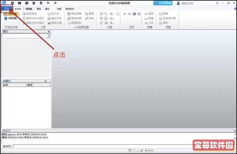This screenshot has height=154, width=237.
Task: Switch to the 输出 output tab
Action: [47, 9]
